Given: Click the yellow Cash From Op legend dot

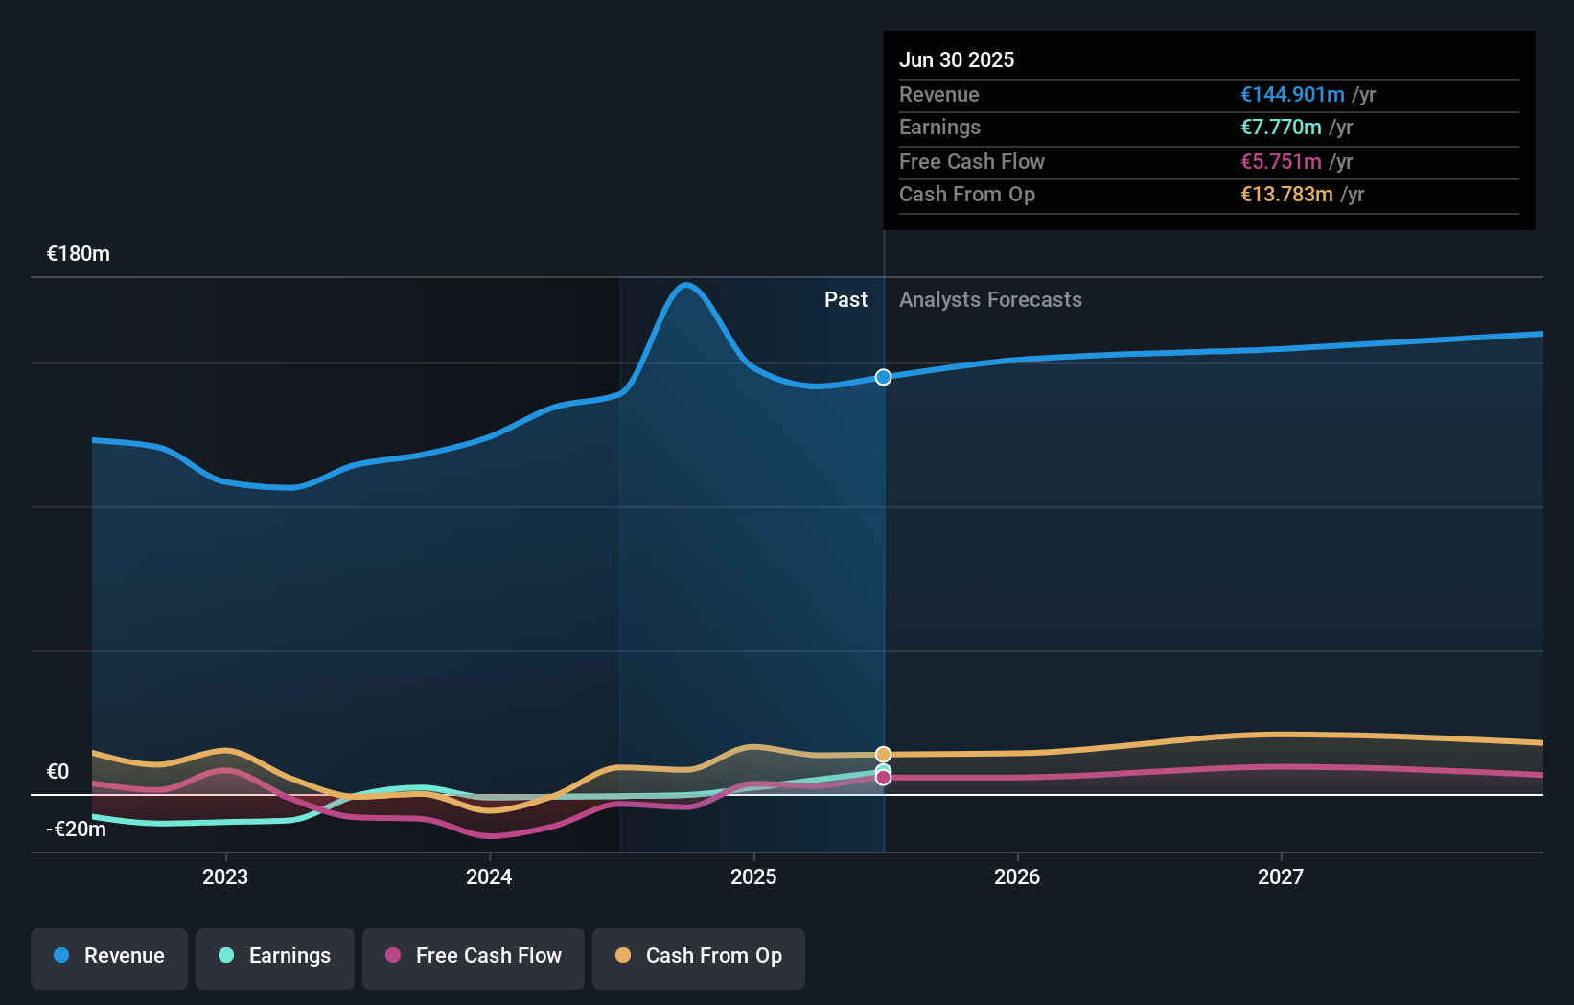Looking at the screenshot, I should (624, 956).
